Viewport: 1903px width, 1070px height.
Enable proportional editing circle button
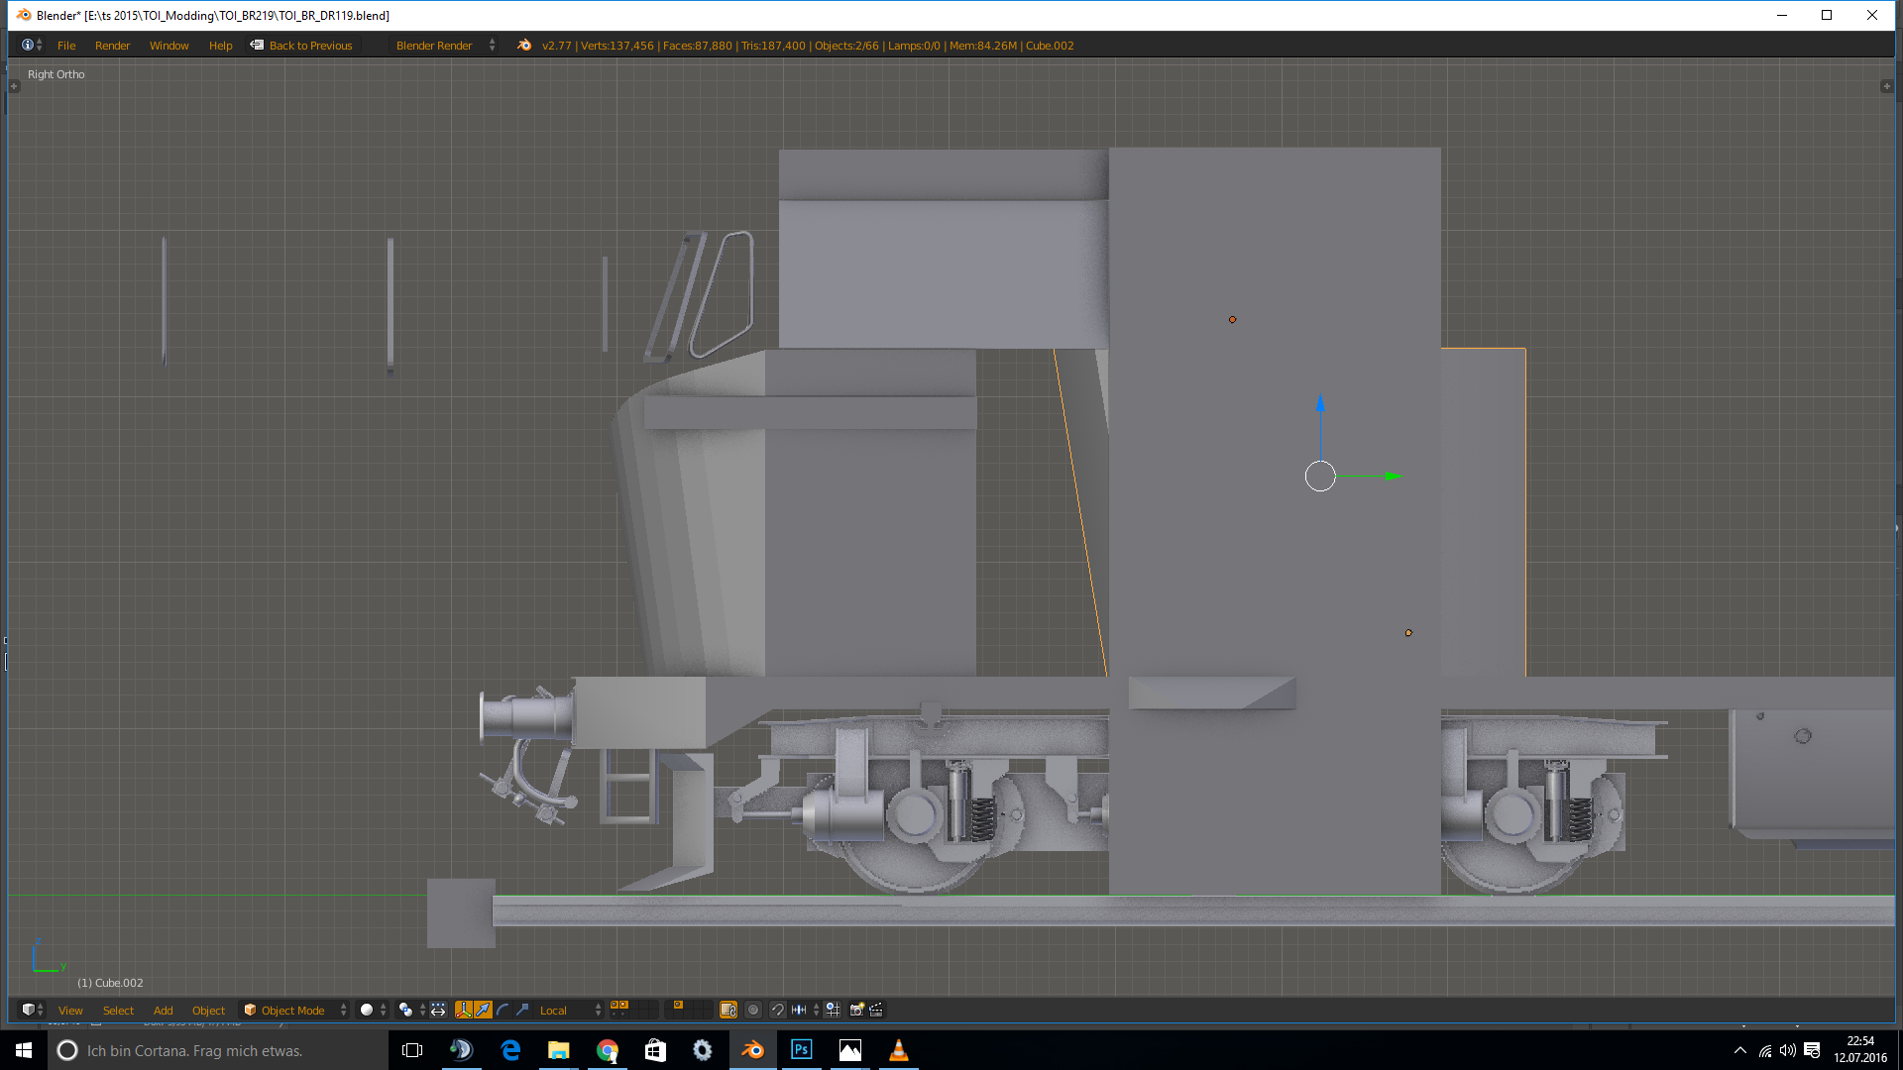[x=753, y=1010]
